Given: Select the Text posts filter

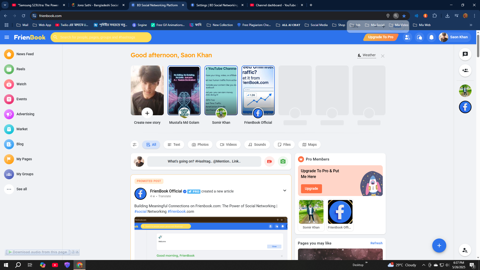Looking at the screenshot, I should tap(174, 144).
